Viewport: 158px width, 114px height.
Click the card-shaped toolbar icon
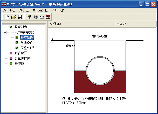point(42,17)
